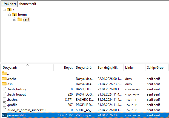169x118 pixels.
Task: Click size 3.771 of .bashrc
Action: 69,100
